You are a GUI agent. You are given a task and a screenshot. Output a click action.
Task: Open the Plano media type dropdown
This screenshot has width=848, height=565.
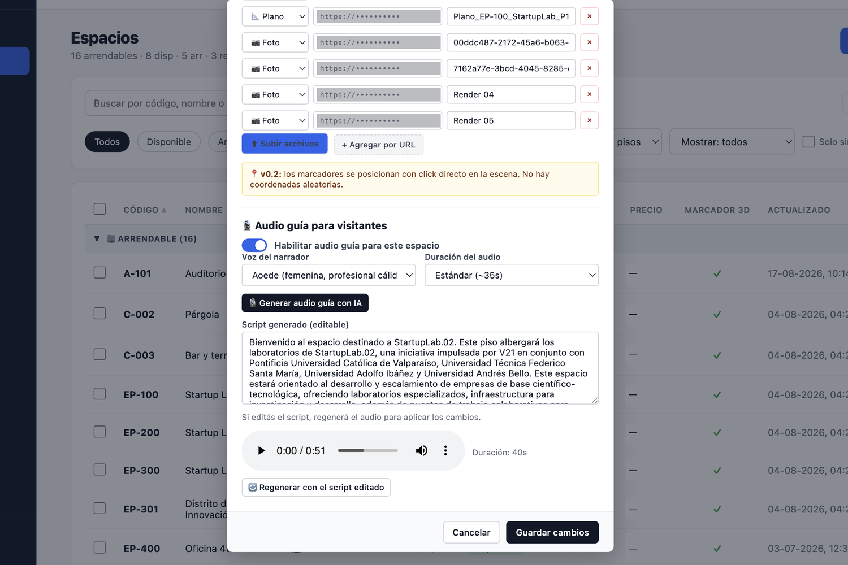click(x=275, y=16)
